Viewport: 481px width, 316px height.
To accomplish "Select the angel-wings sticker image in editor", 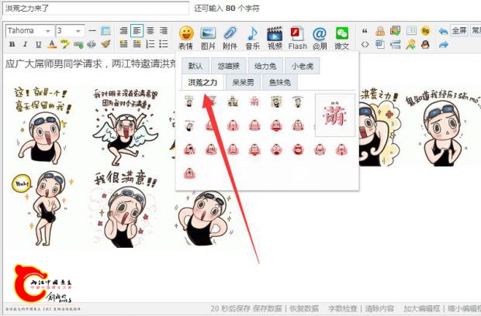I will coord(125,126).
